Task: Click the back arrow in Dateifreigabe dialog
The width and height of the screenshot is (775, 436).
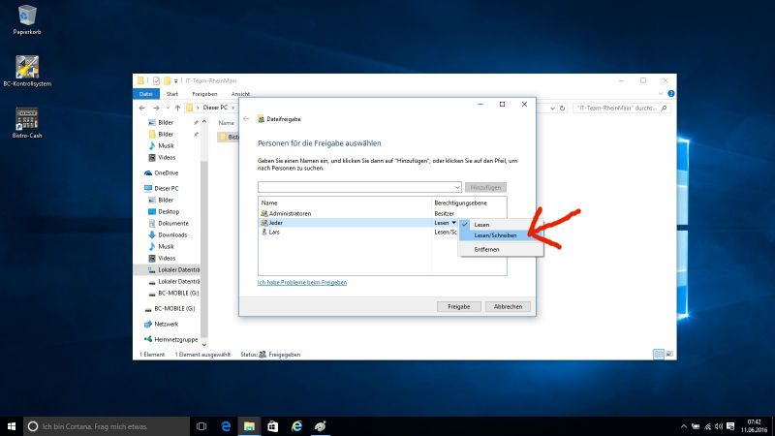Action: click(246, 119)
